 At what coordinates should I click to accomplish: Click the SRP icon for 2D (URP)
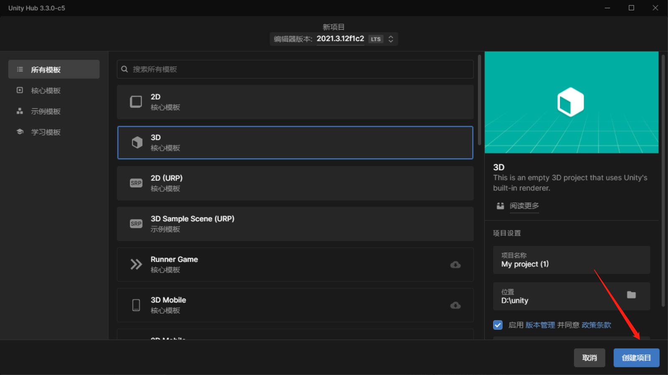(x=136, y=183)
